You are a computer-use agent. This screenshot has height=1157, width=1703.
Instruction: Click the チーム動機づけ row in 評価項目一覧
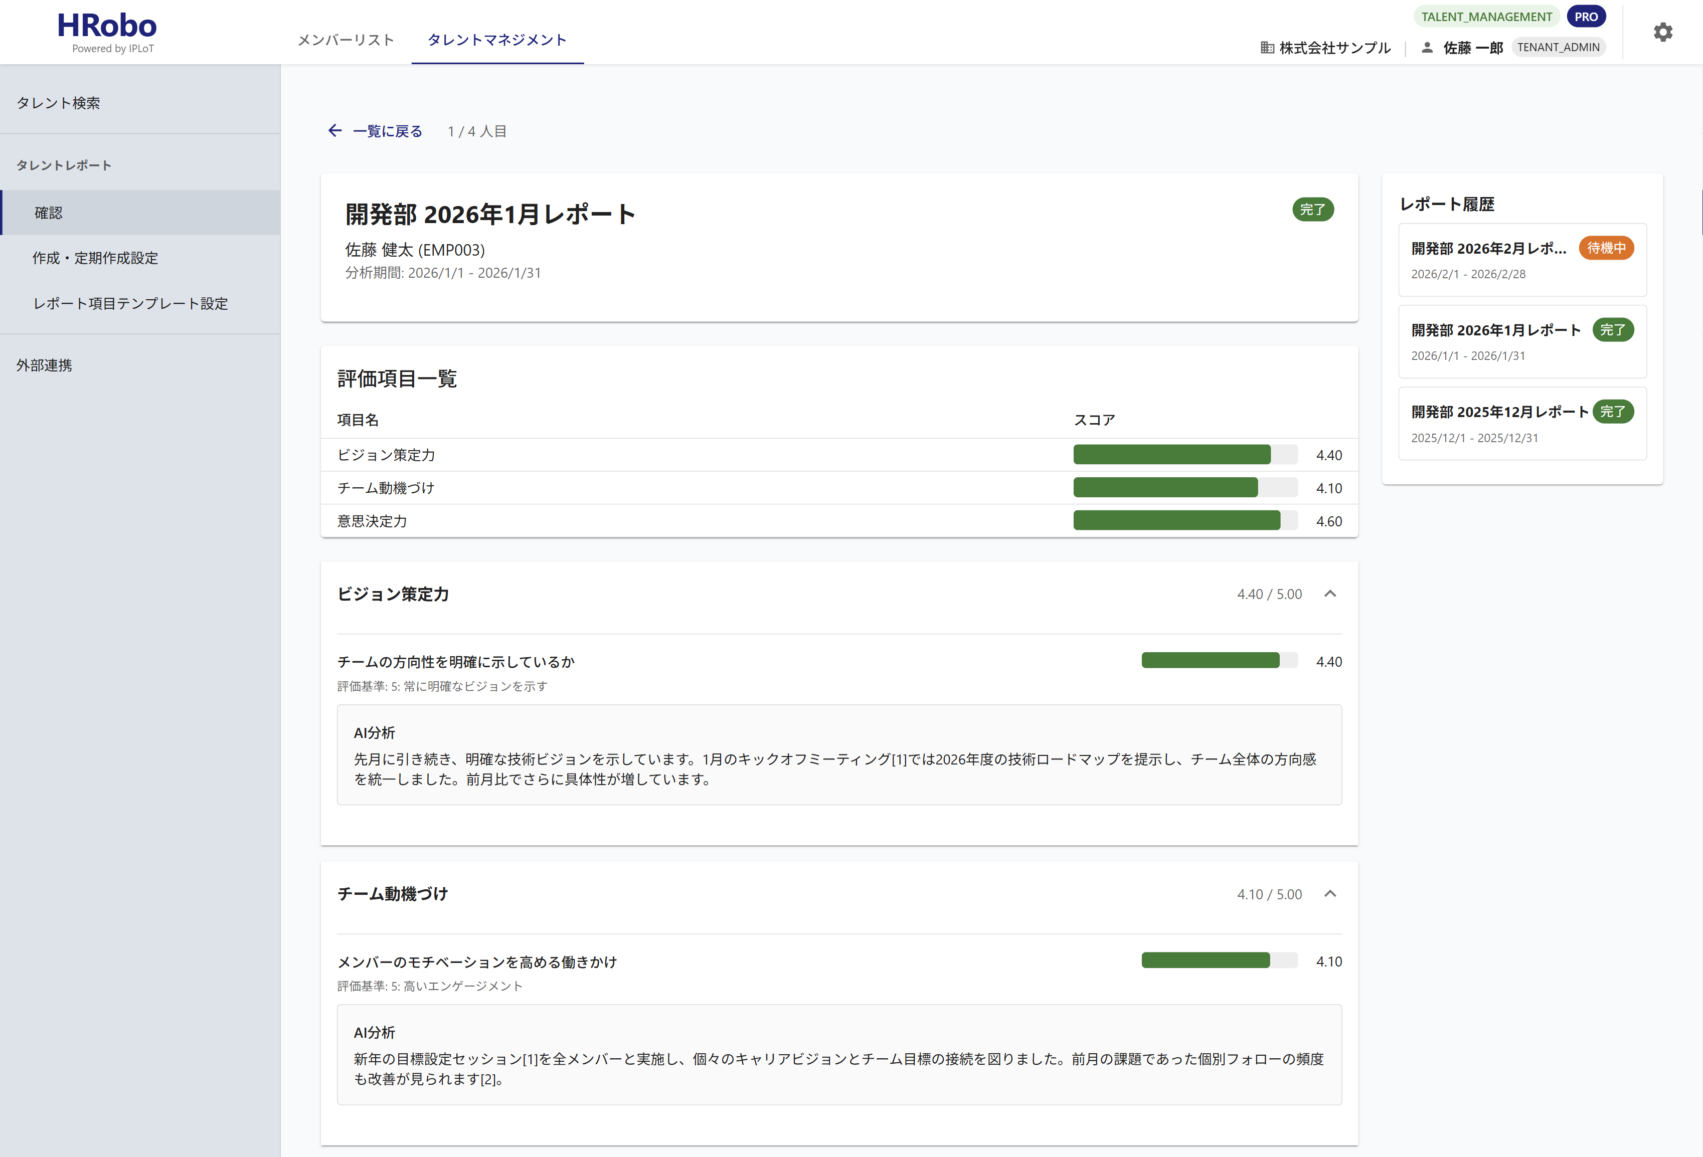coord(839,488)
